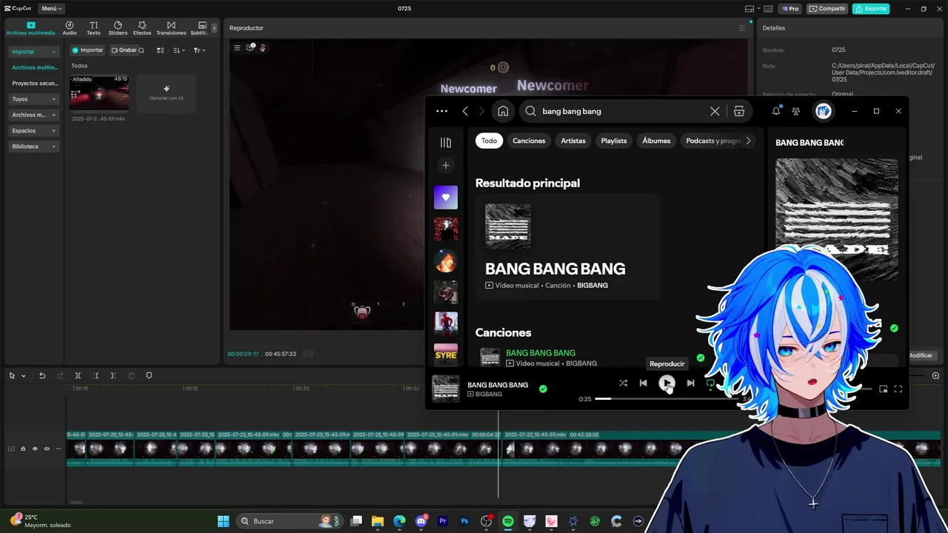This screenshot has width=948, height=533.
Task: Open the media filter dropdown
Action: pyautogui.click(x=198, y=50)
